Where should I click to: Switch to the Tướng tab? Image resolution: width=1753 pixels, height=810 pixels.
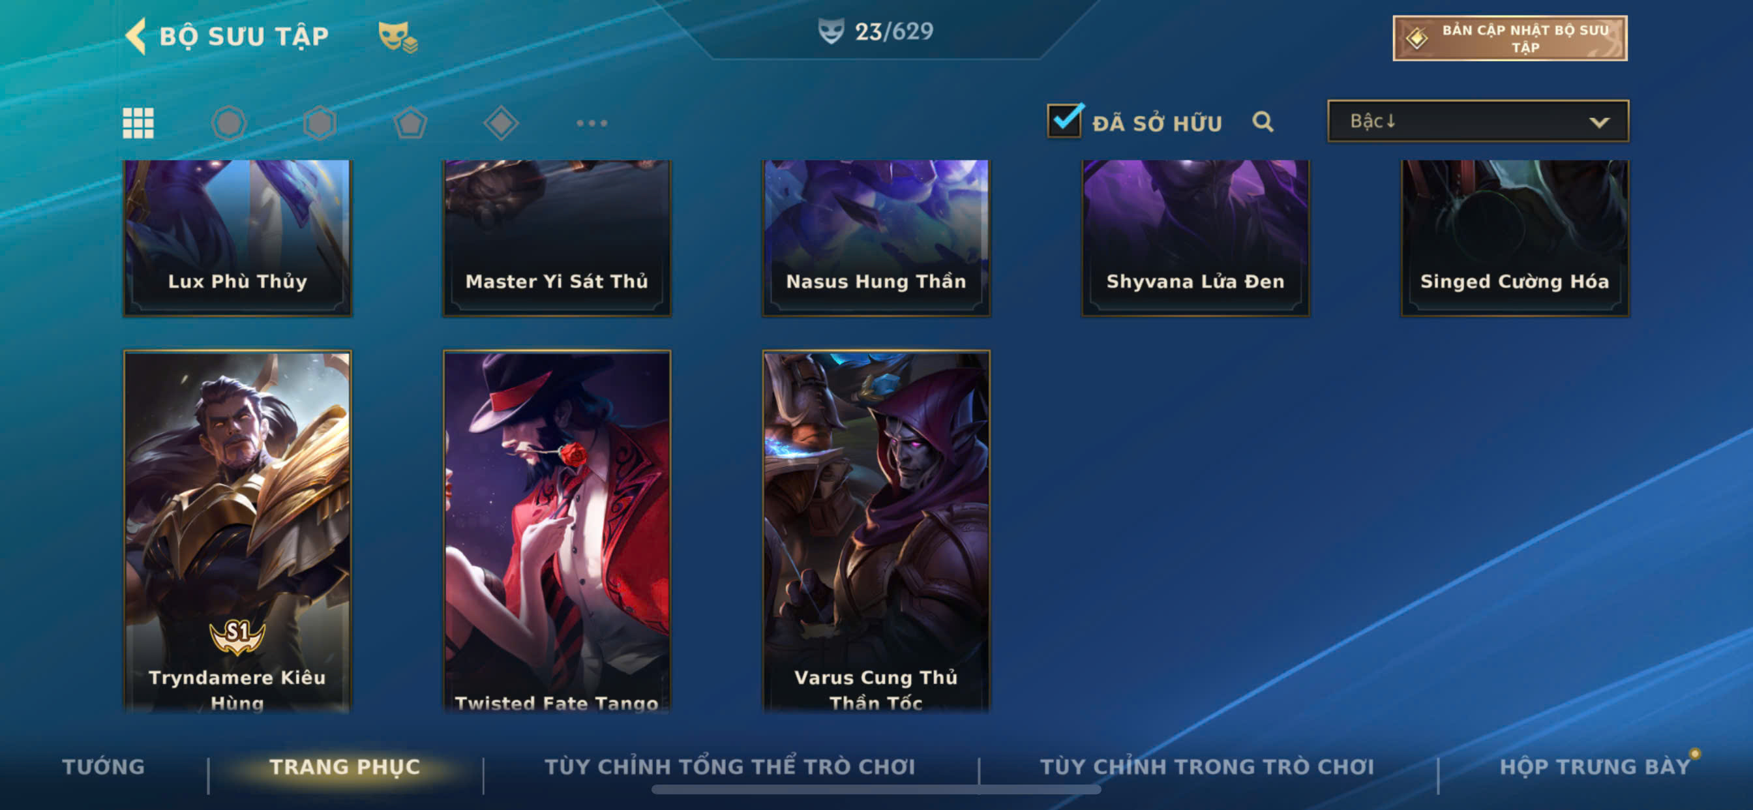104,766
